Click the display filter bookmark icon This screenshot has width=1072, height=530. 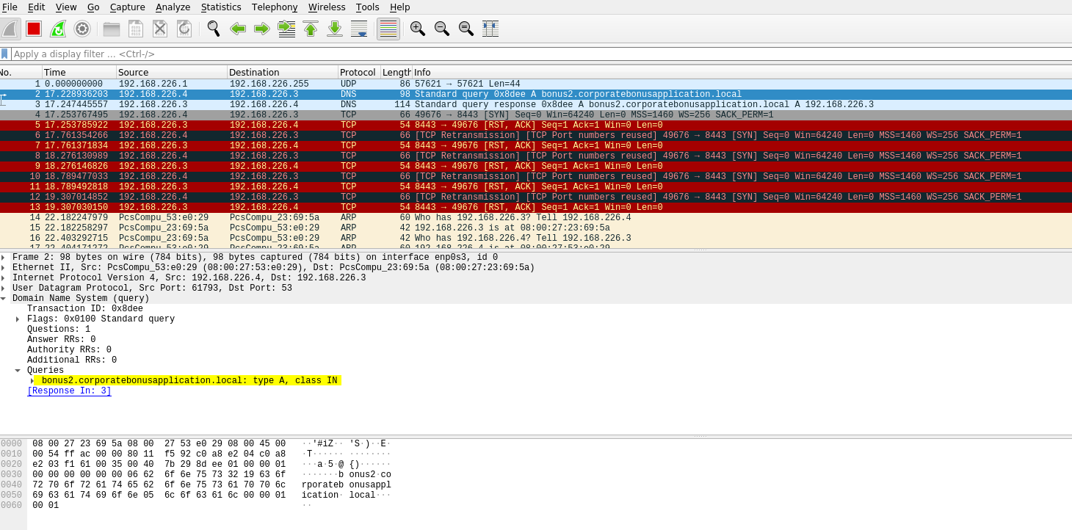pos(4,54)
